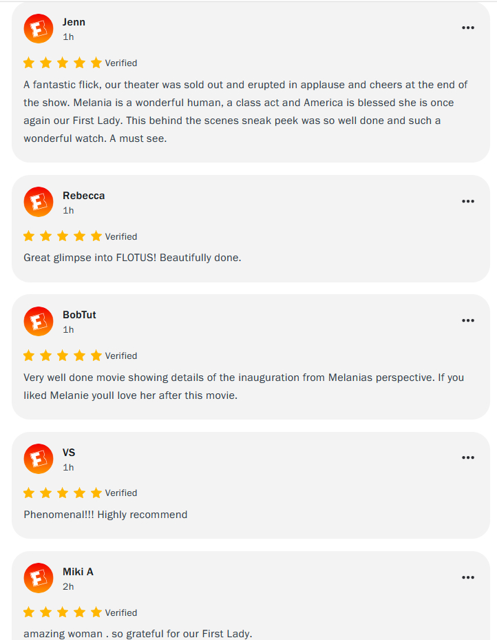
Task: Click Rebecca's Fandango avatar icon
Action: 38,202
